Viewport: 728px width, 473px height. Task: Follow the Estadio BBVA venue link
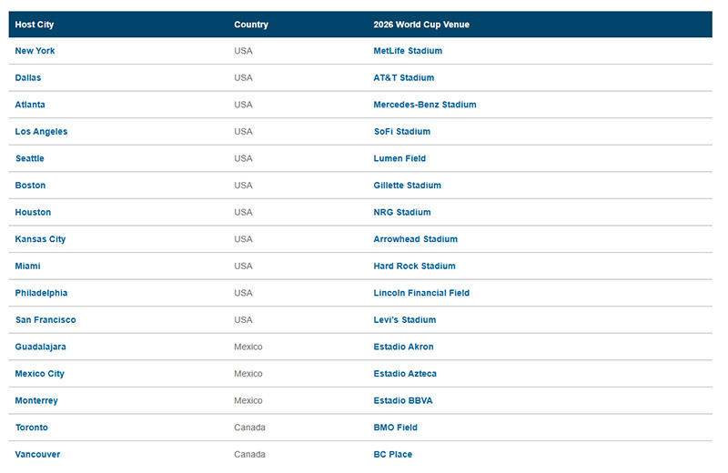[x=403, y=400]
